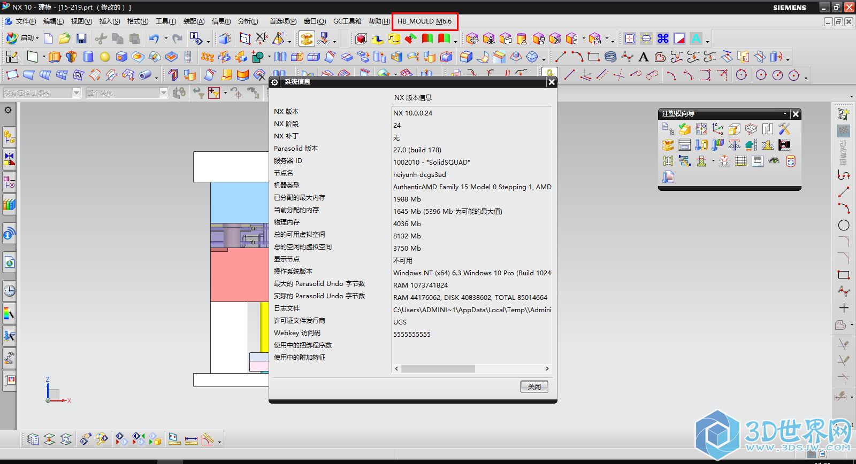
Task: Click the Undo arrow icon
Action: 154,38
